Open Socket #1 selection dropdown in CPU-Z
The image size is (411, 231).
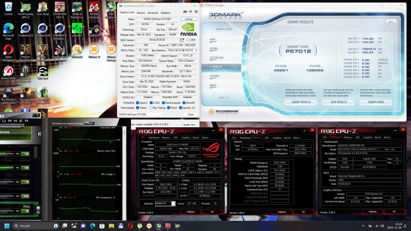(165, 203)
